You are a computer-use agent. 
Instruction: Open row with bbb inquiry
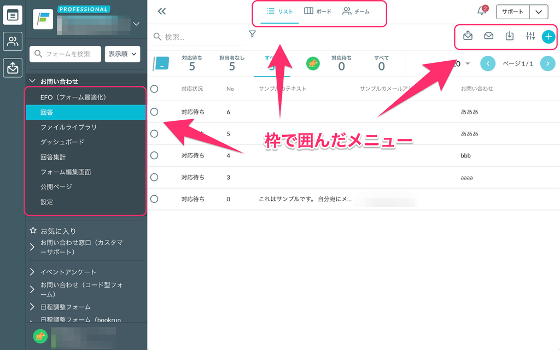coord(354,155)
